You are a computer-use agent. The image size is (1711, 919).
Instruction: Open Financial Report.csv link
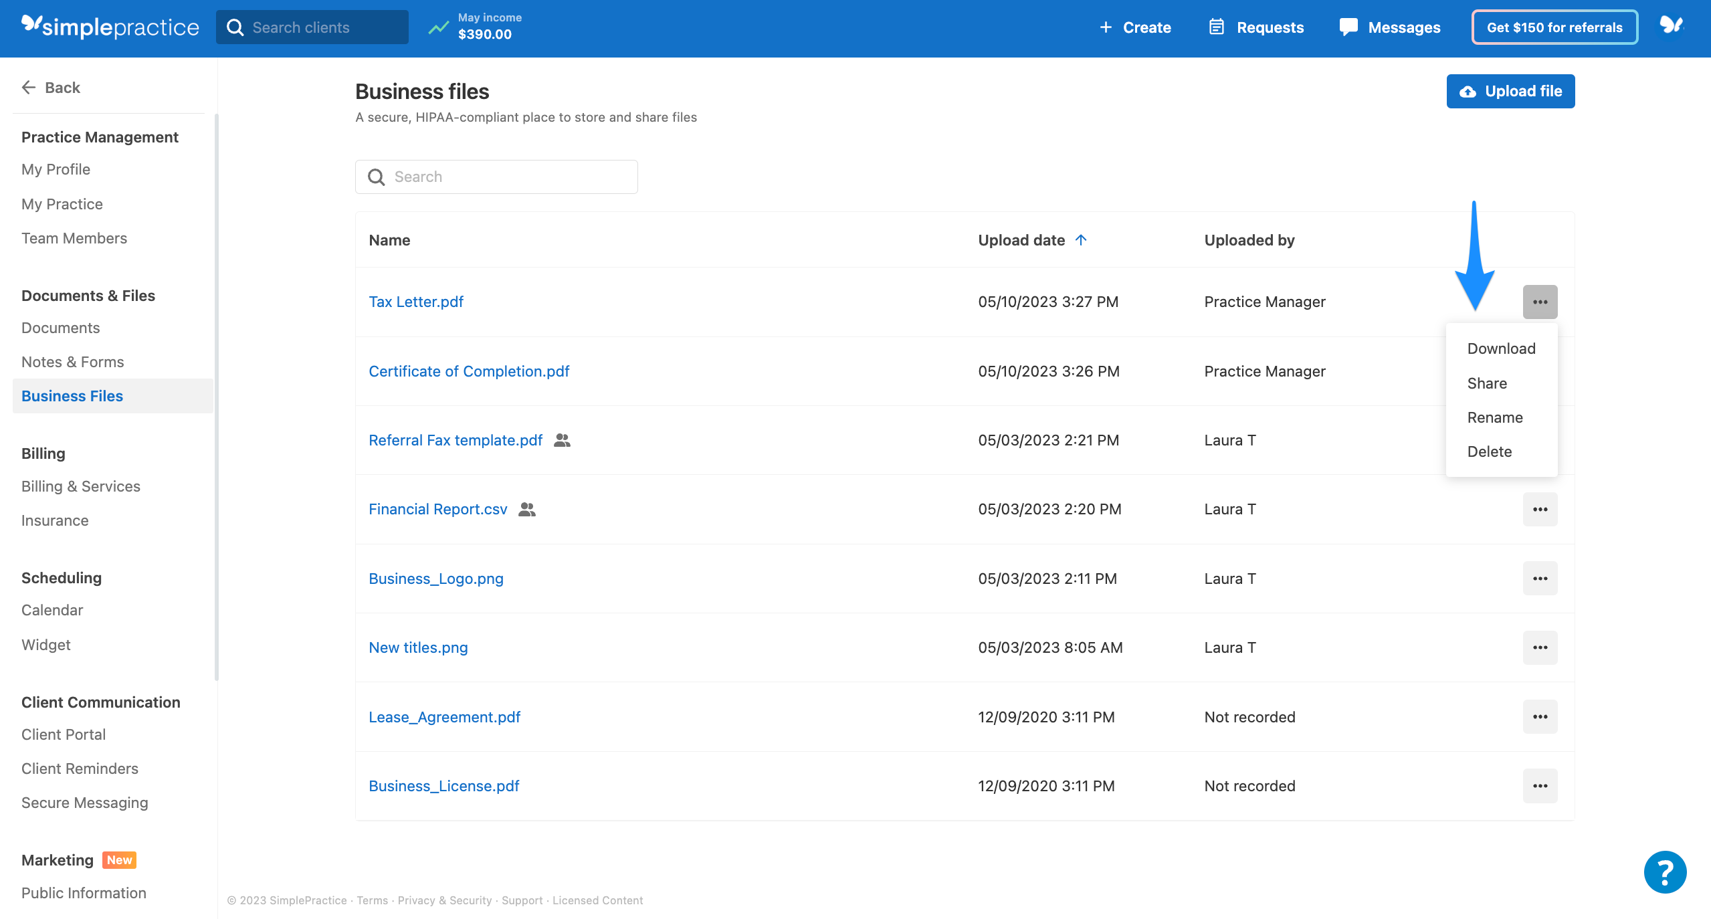click(438, 509)
